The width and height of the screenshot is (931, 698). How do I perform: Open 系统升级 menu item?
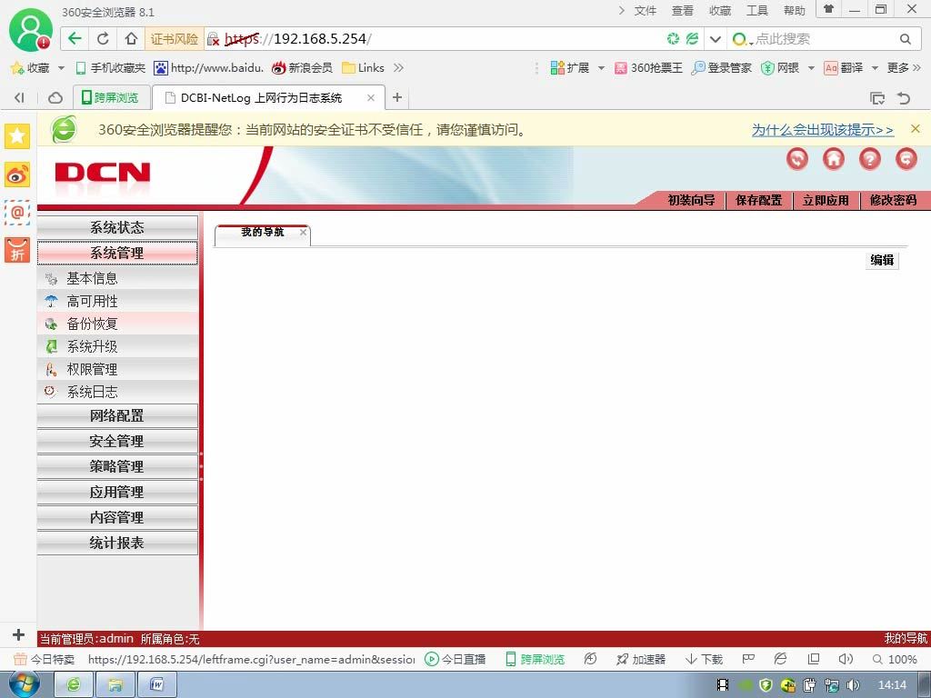point(117,346)
